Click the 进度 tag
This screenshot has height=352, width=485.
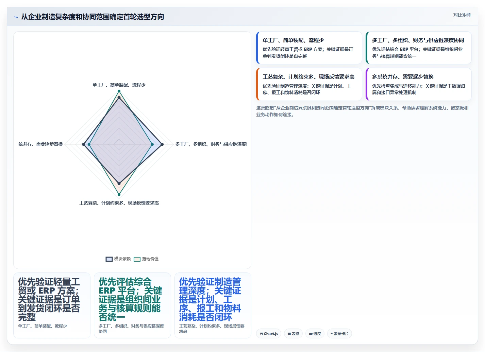(x=315, y=334)
